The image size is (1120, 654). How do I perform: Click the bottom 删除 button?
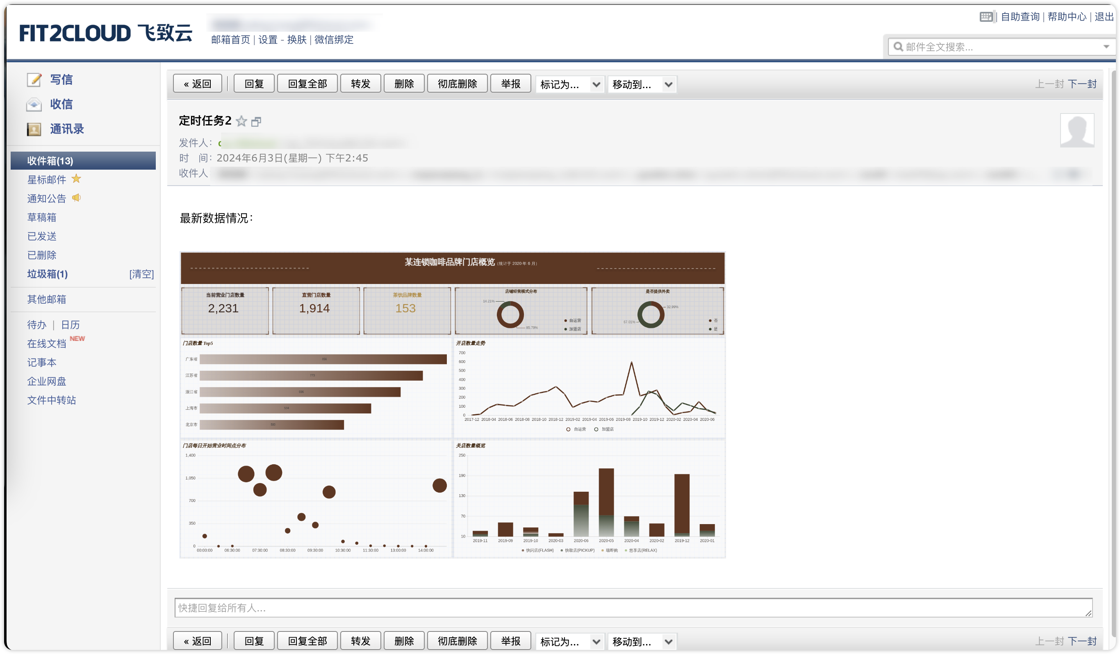click(404, 640)
